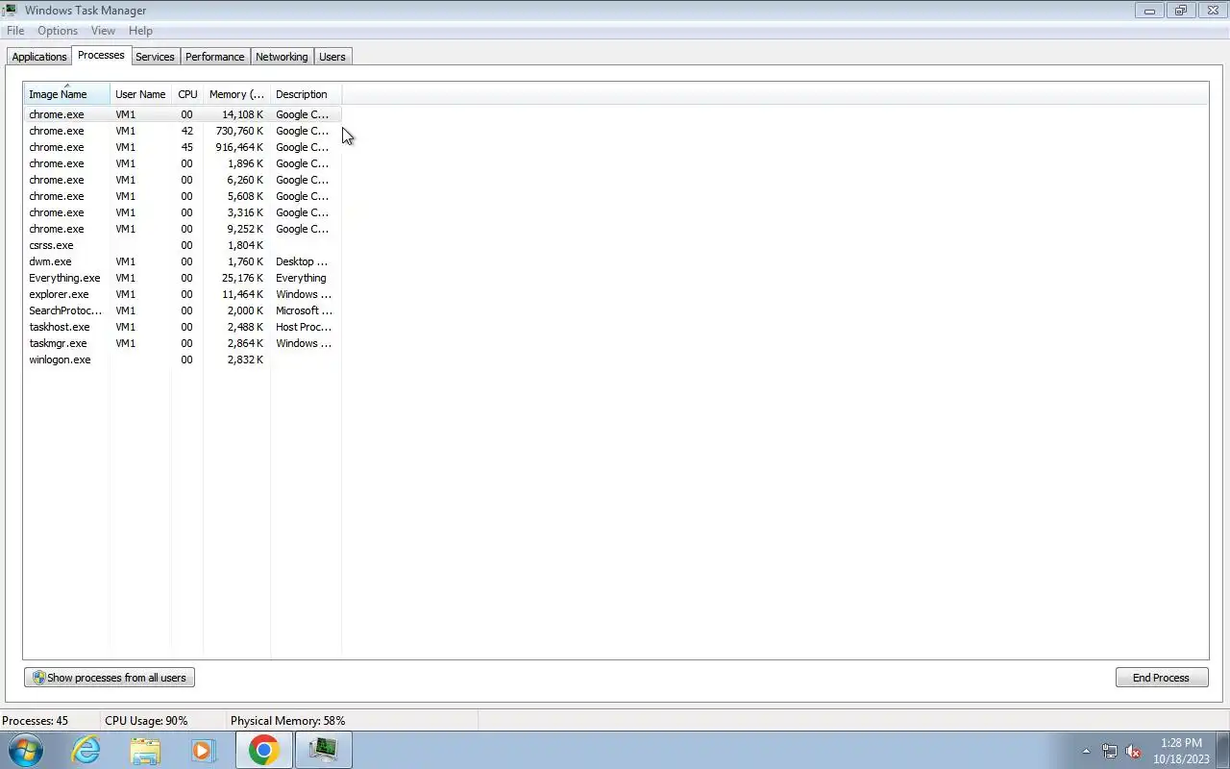Sort by User Name column header
1230x769 pixels.
pos(140,94)
